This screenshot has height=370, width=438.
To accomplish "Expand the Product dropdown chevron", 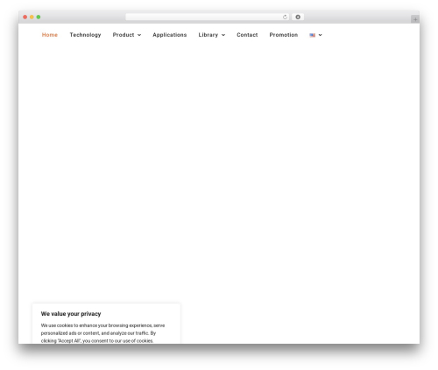I will [139, 35].
